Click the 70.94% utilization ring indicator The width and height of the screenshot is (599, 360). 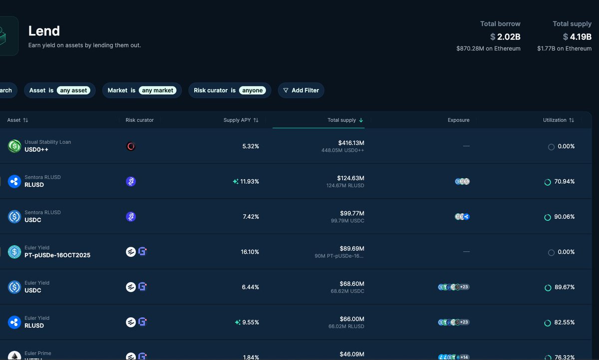coord(548,182)
